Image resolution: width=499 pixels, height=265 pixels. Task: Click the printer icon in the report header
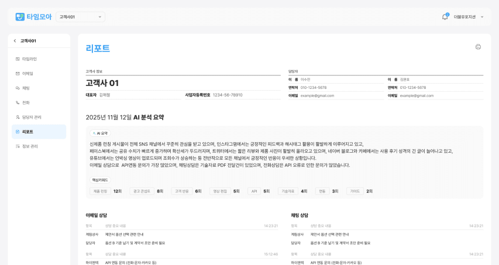(478, 47)
